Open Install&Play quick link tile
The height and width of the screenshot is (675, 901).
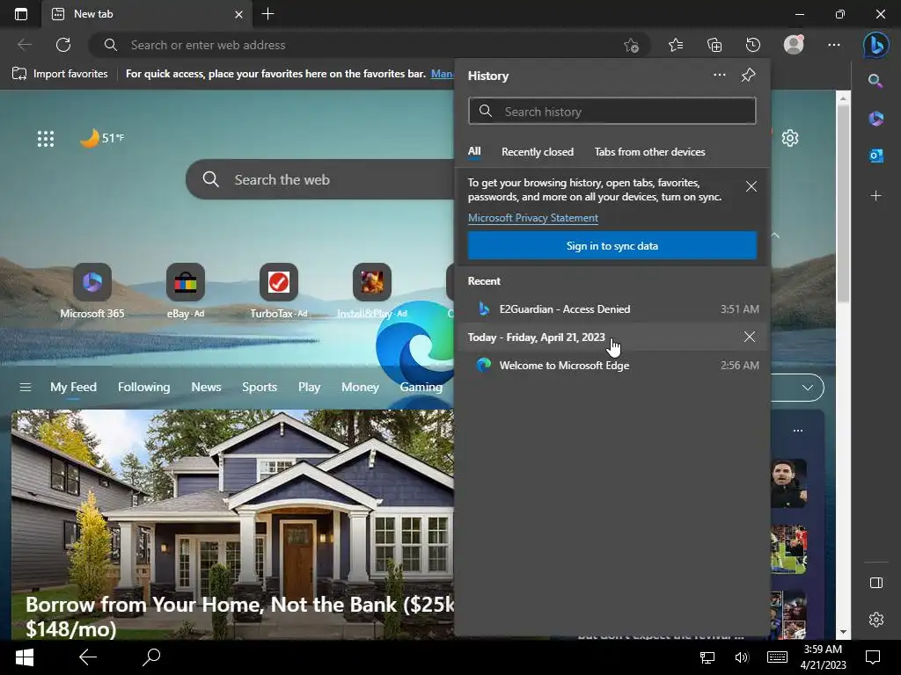tap(372, 290)
